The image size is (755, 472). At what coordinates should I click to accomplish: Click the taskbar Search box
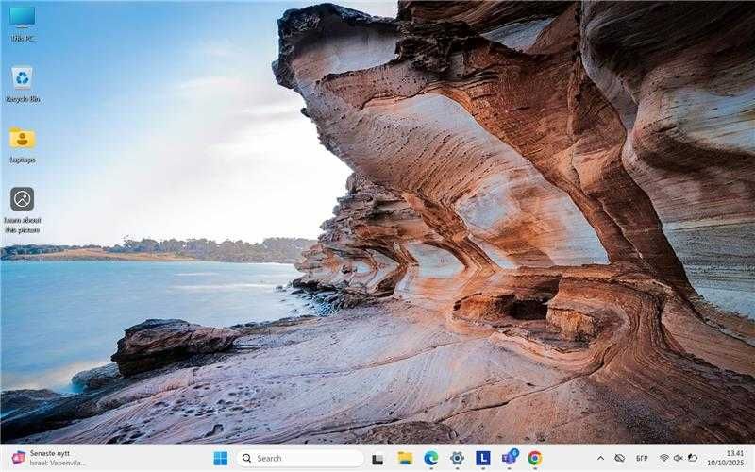coord(299,458)
